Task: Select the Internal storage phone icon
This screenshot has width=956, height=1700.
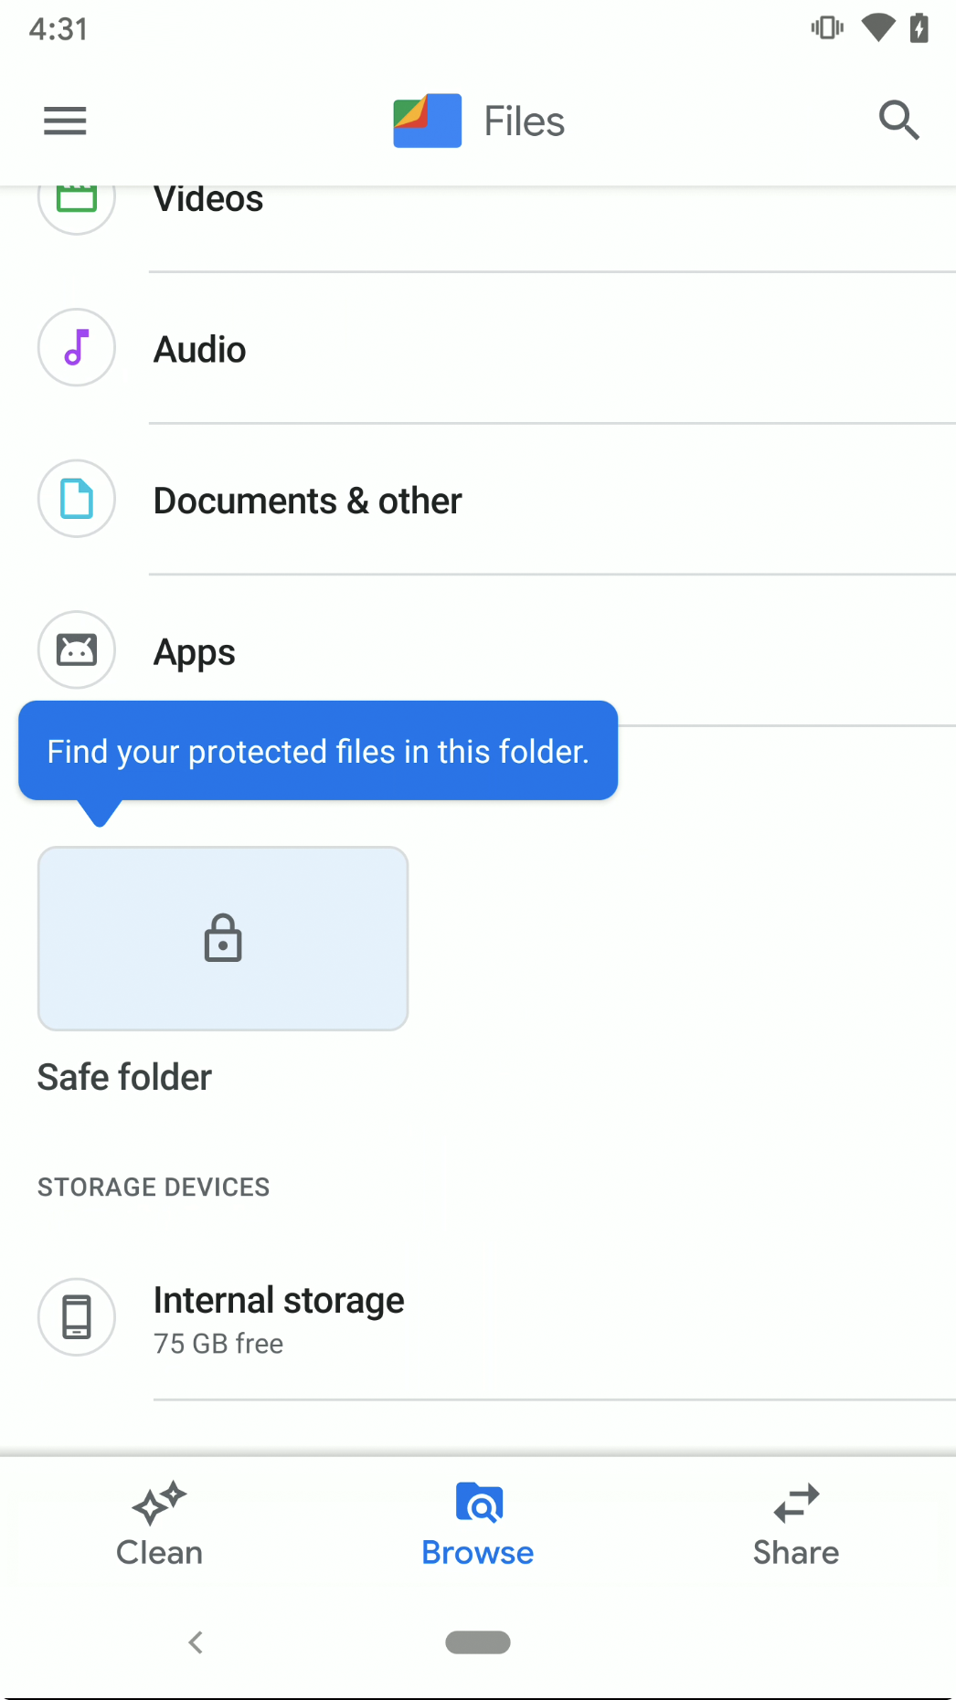Action: coord(76,1317)
